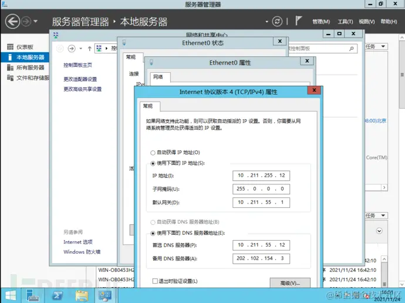Open 更改适配器设置 link

[x=80, y=79]
